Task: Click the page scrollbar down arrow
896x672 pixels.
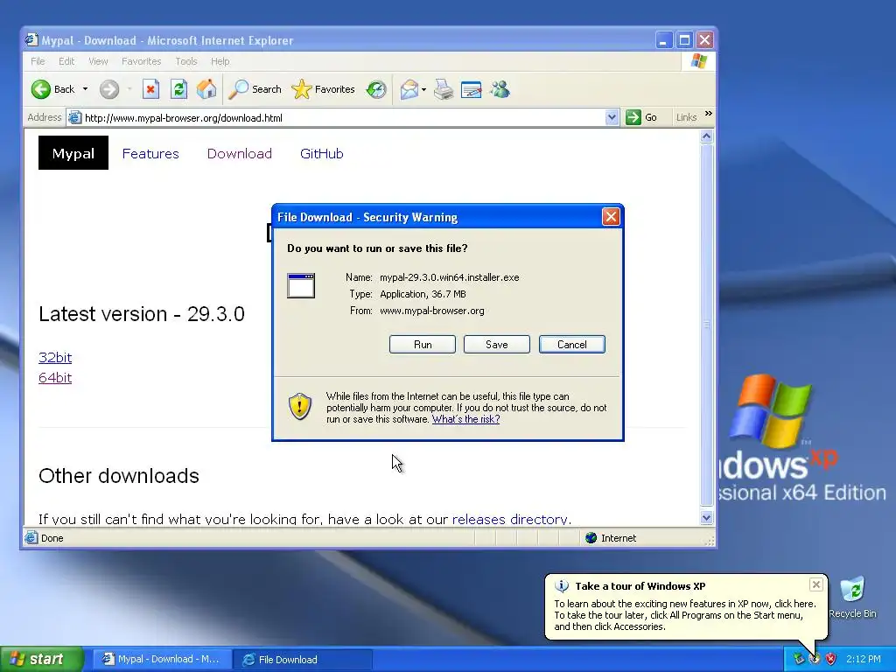Action: coord(706,518)
